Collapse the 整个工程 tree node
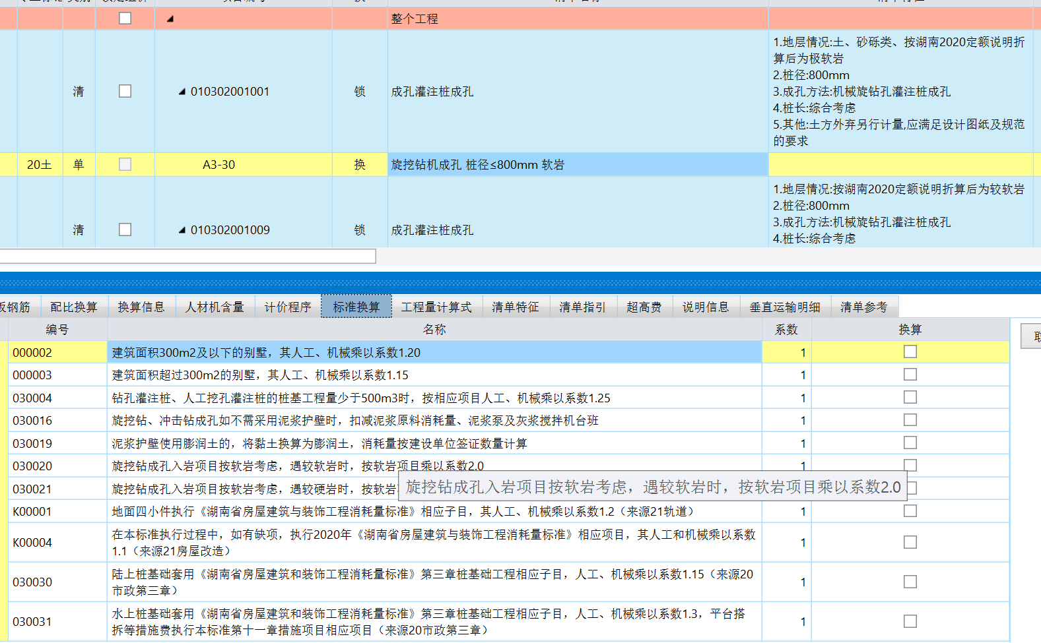 pyautogui.click(x=170, y=19)
